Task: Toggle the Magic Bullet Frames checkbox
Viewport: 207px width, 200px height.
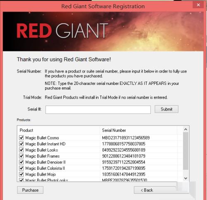Action: pos(21,156)
